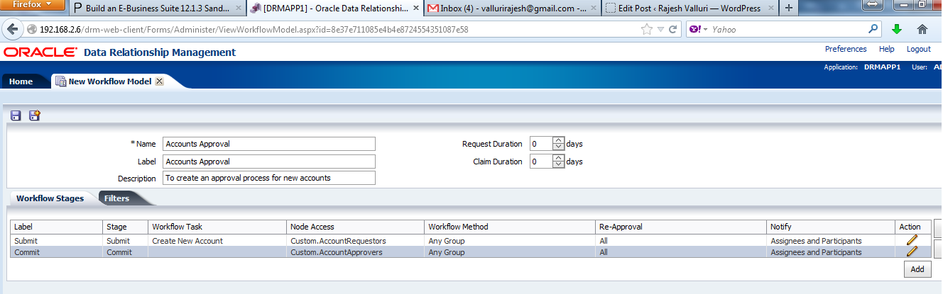Bookmark this page with the star icon
This screenshot has height=294, width=943.
point(646,30)
